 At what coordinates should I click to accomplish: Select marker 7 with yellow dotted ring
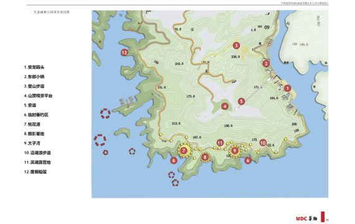tap(184, 151)
